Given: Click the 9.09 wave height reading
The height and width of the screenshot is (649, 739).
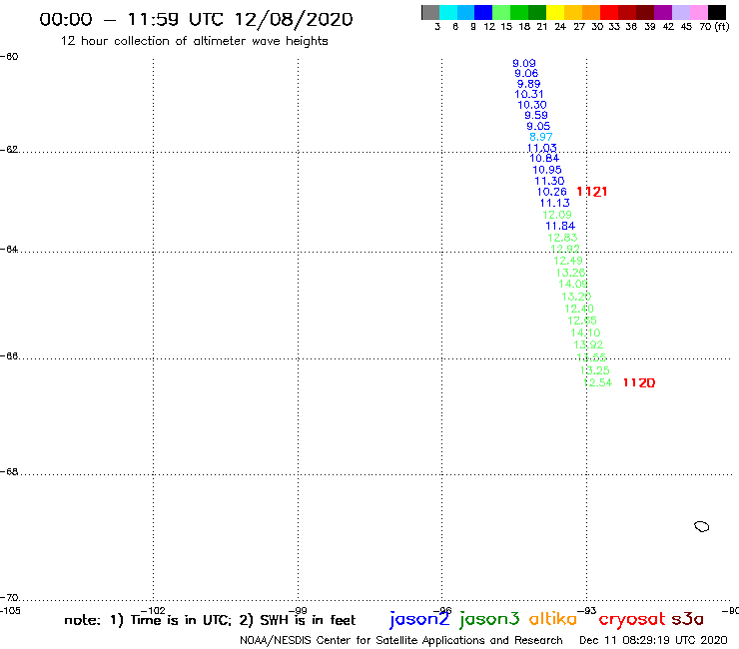Looking at the screenshot, I should [524, 63].
